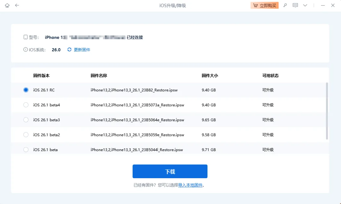
Task: Click the 23B5073a_Restore.ipsw firmware name
Action: pos(137,105)
